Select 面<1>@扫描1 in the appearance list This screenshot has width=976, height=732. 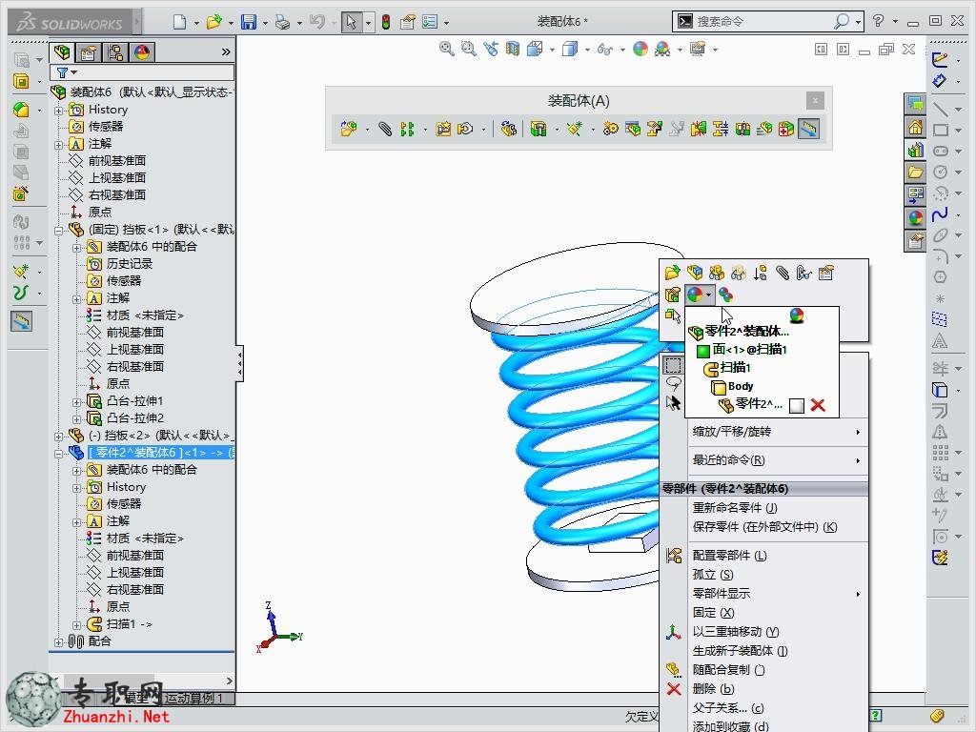pyautogui.click(x=749, y=350)
